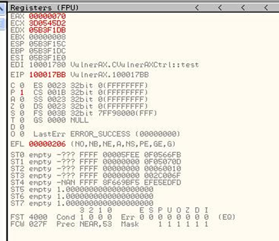Screen dimensions: 279x241
Task: Select the ST1 register row
Action: pyautogui.click(x=96, y=162)
